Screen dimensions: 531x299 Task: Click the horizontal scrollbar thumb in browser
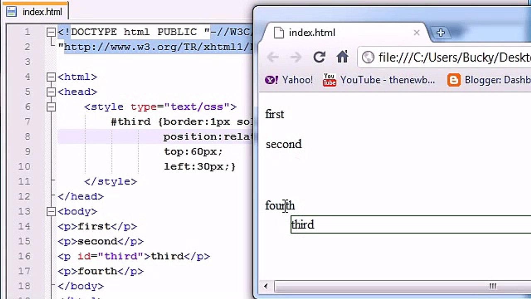(402, 286)
